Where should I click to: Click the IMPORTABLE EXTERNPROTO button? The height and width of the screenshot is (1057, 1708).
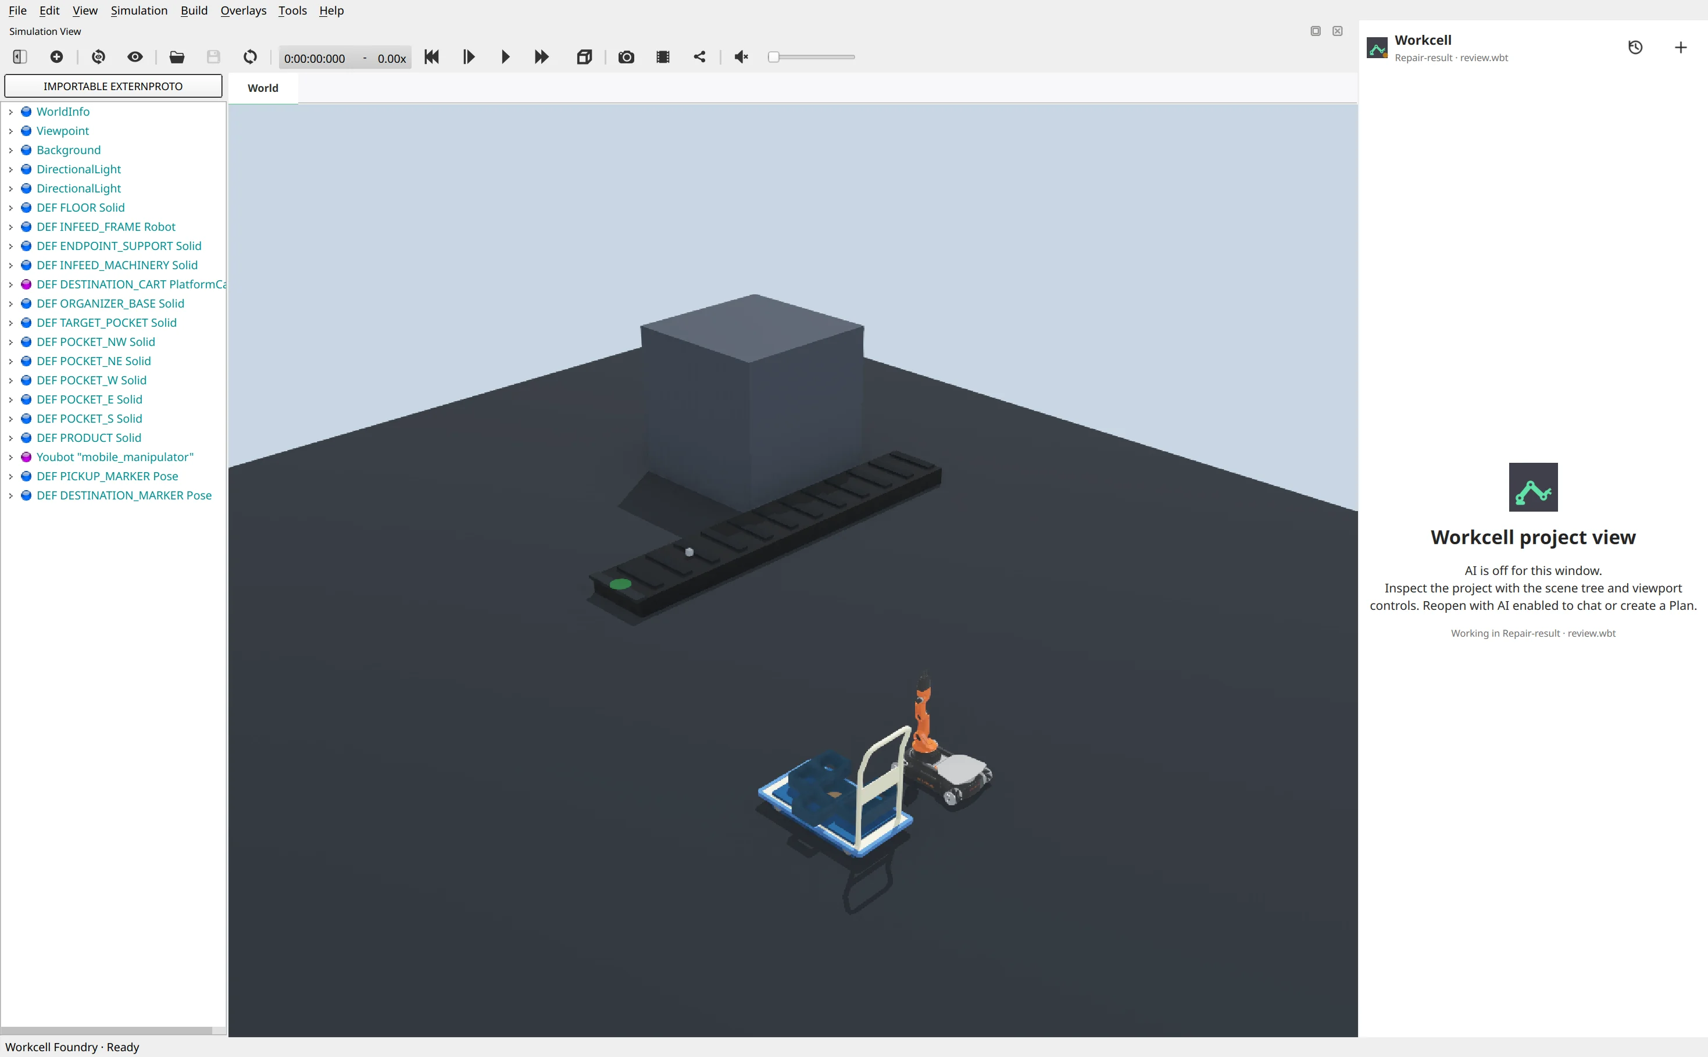(x=113, y=86)
